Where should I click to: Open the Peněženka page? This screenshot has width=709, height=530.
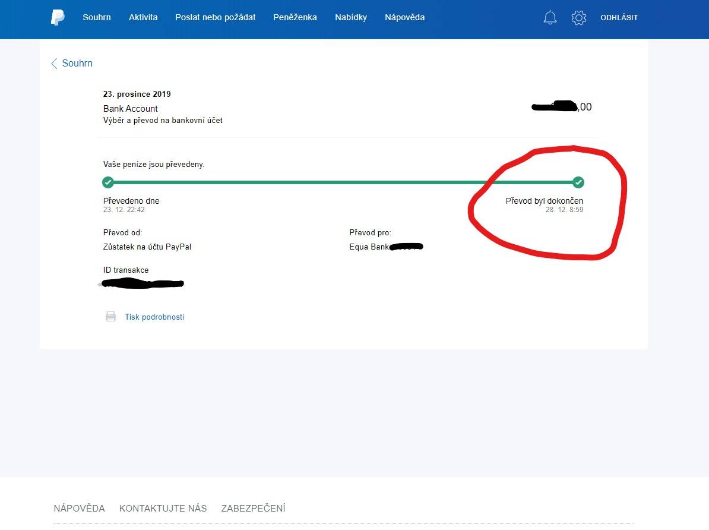point(295,17)
